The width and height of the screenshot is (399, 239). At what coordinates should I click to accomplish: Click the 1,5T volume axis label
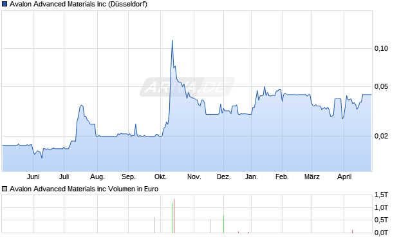[381, 195]
